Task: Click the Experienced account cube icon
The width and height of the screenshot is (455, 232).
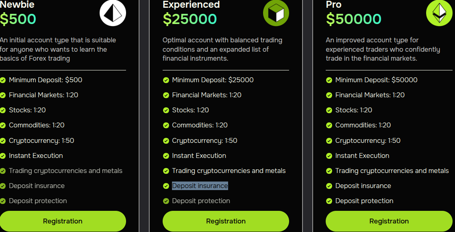Action: (276, 13)
